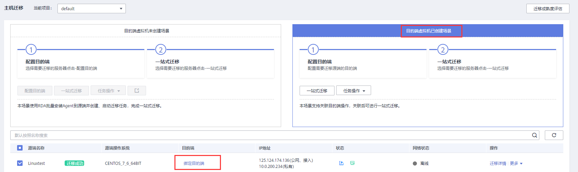Image resolution: width=578 pixels, height=172 pixels.
Task: Toggle the select-all checkbox in table header
Action: point(20,148)
